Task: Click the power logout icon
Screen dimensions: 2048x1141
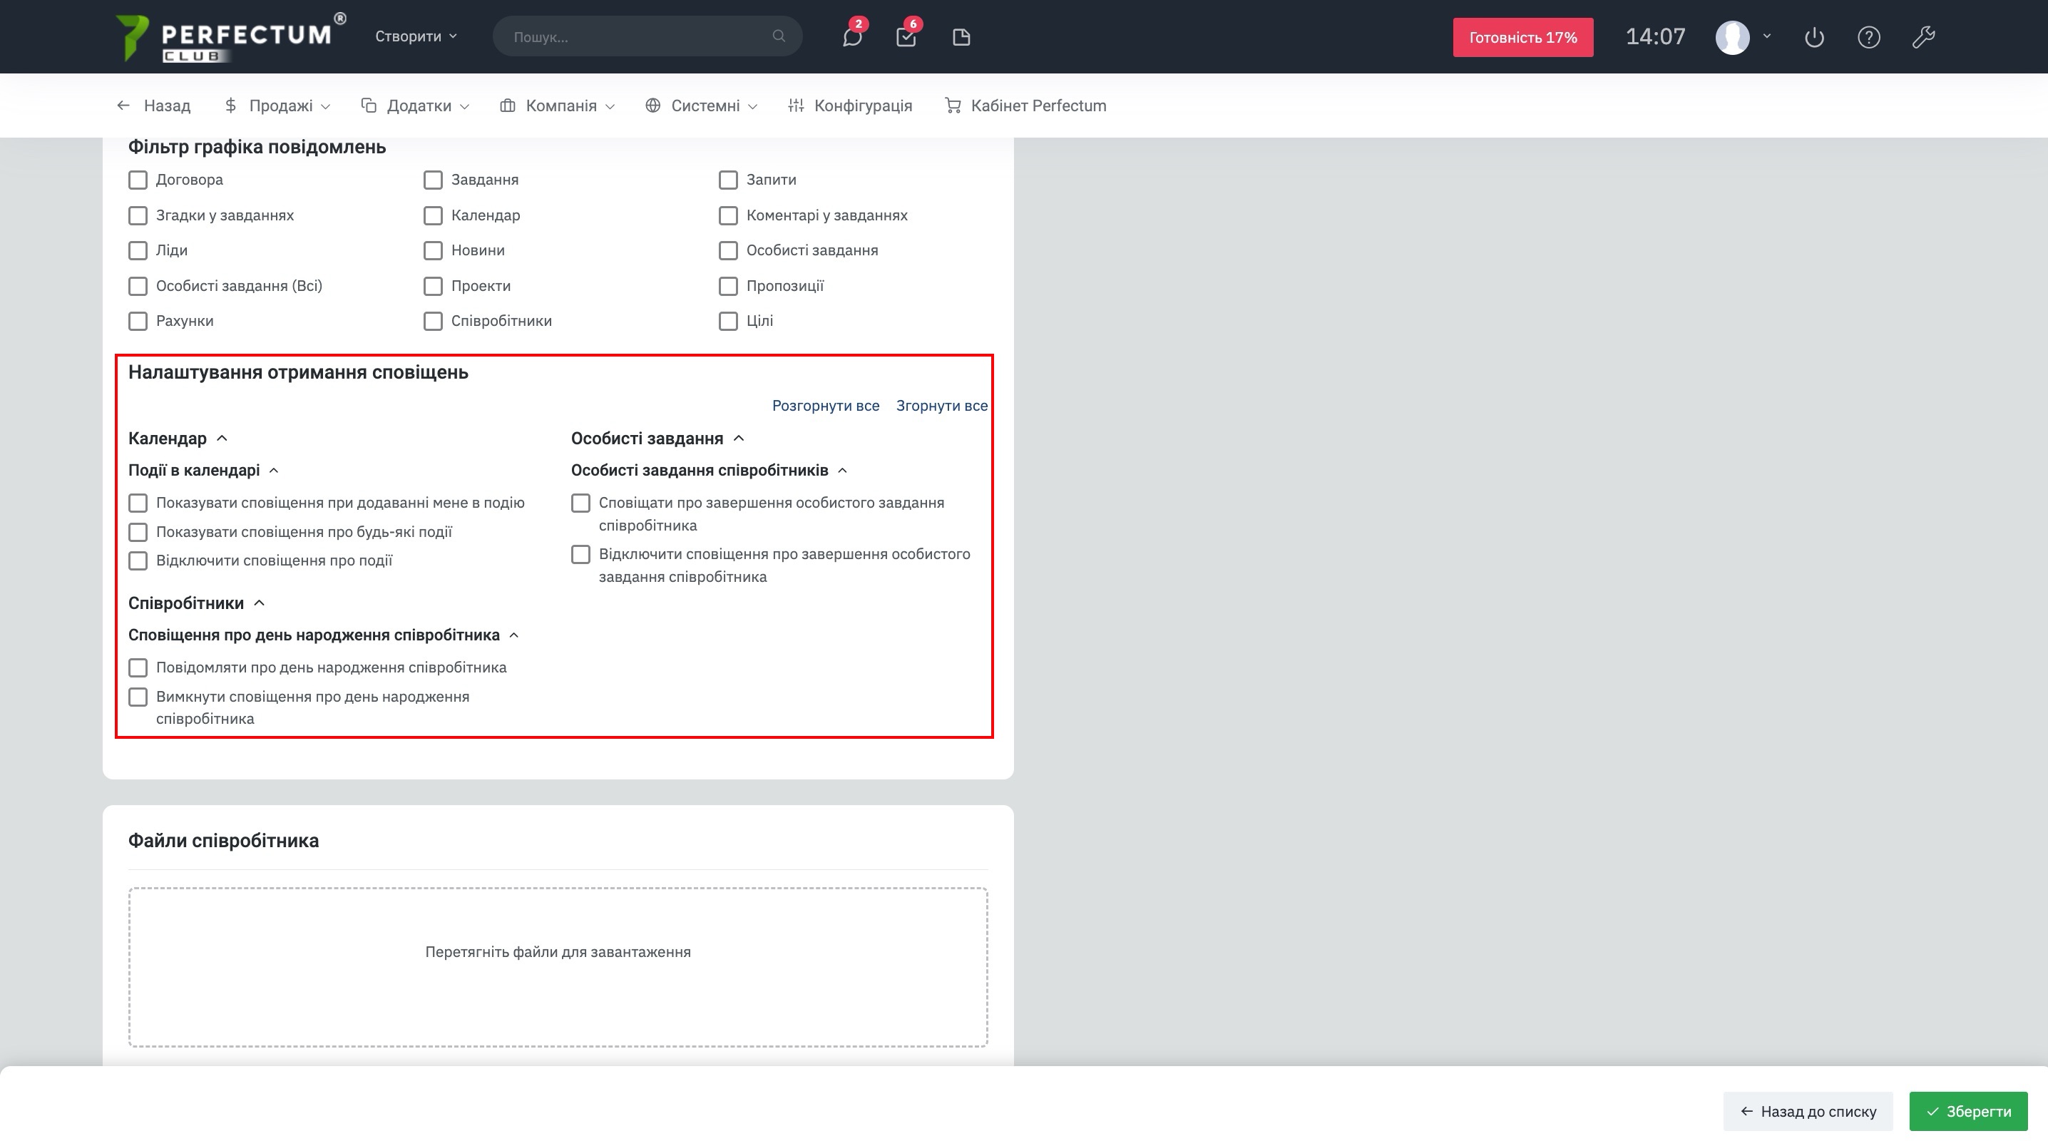Action: coord(1813,37)
